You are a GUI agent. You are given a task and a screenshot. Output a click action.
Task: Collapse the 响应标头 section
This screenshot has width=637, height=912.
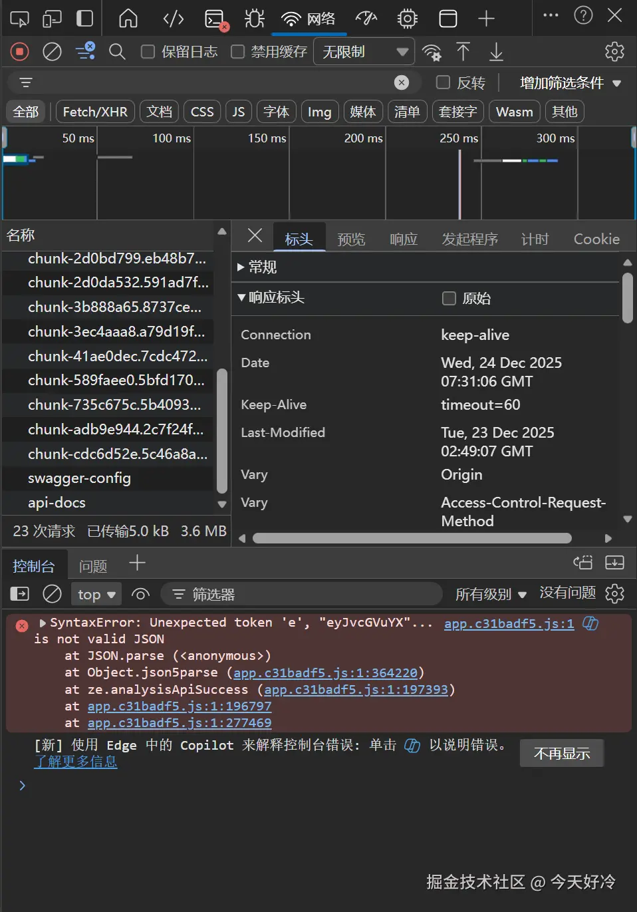click(271, 297)
